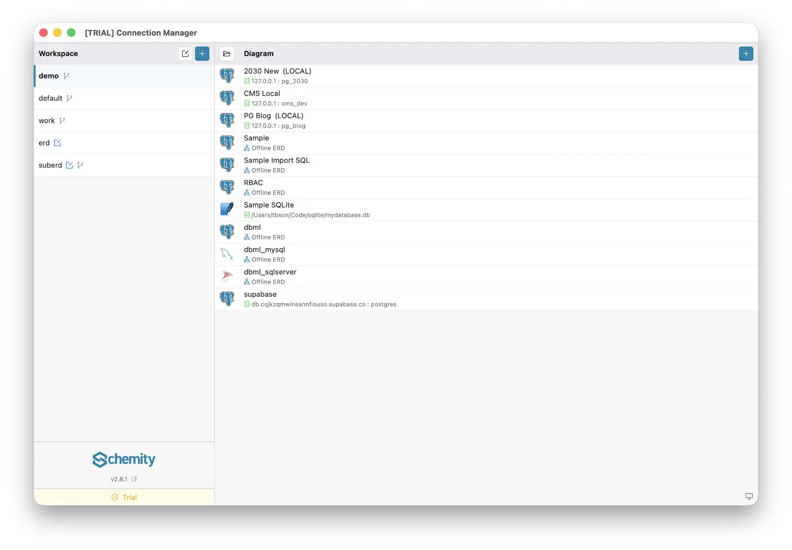Click the PostgreSQL icon of the Sample diagram
This screenshot has width=792, height=550.
227,142
